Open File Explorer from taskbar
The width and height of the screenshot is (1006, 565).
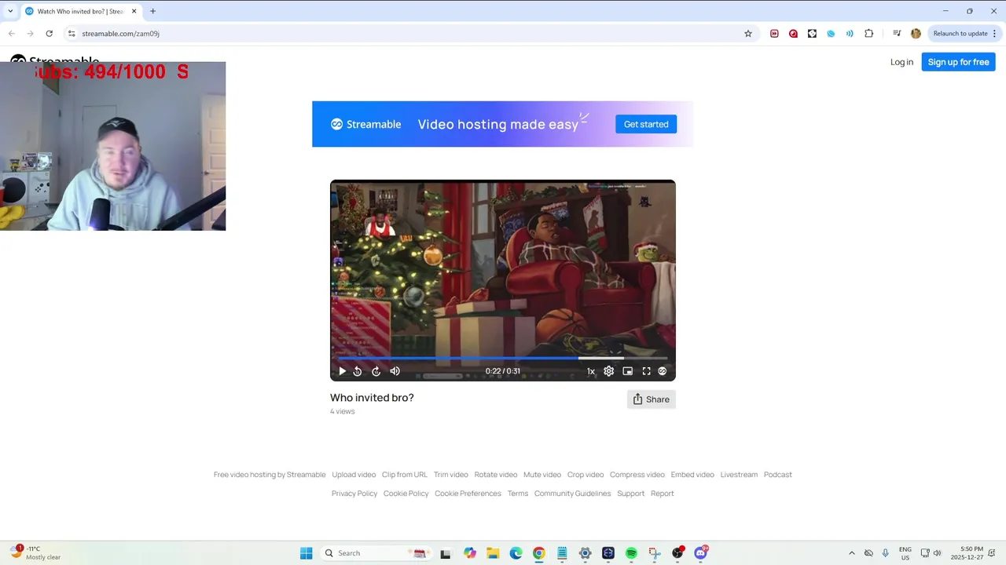[x=493, y=553]
